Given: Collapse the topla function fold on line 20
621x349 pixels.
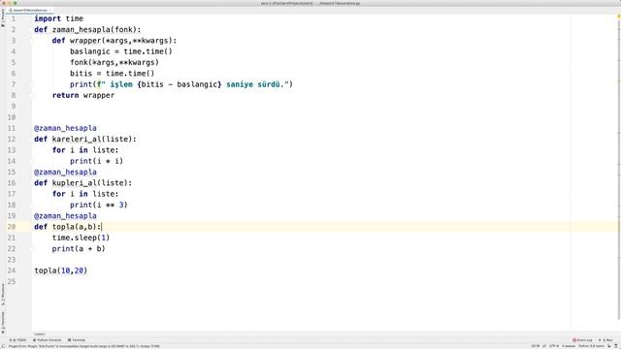Looking at the screenshot, I should [31, 227].
